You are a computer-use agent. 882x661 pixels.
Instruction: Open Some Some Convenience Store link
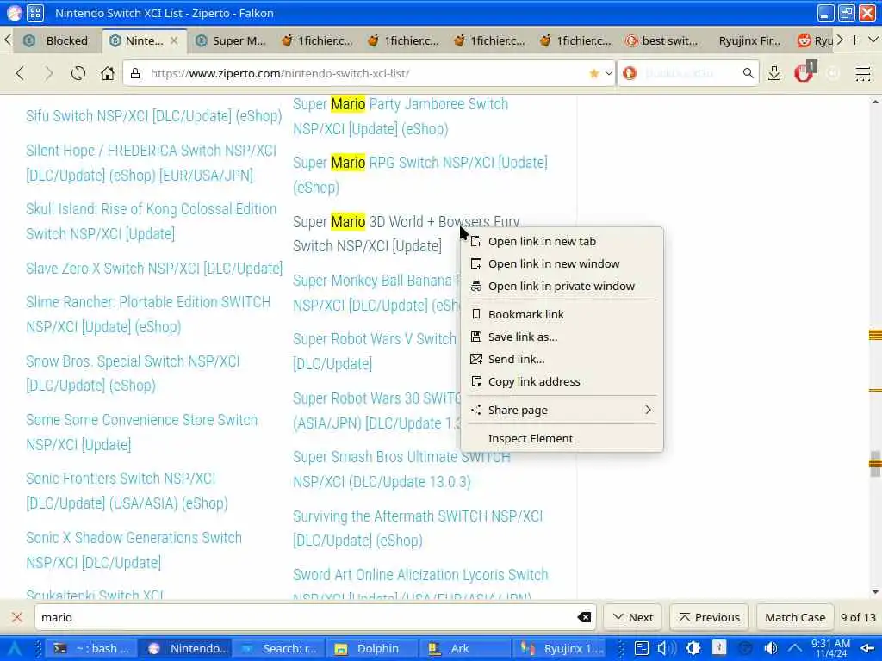pyautogui.click(x=142, y=432)
